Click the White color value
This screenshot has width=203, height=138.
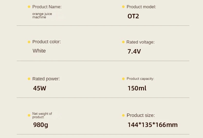pos(39,51)
